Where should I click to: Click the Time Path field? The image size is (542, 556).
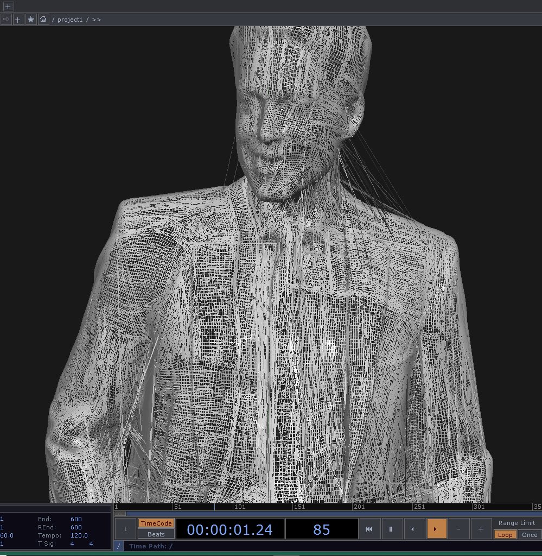(332, 546)
